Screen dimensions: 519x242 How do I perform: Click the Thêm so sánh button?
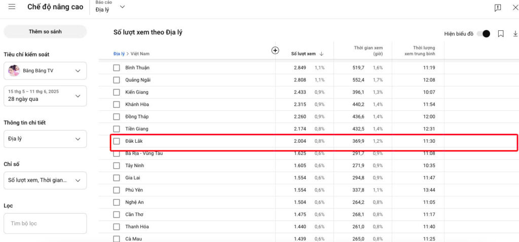[45, 32]
